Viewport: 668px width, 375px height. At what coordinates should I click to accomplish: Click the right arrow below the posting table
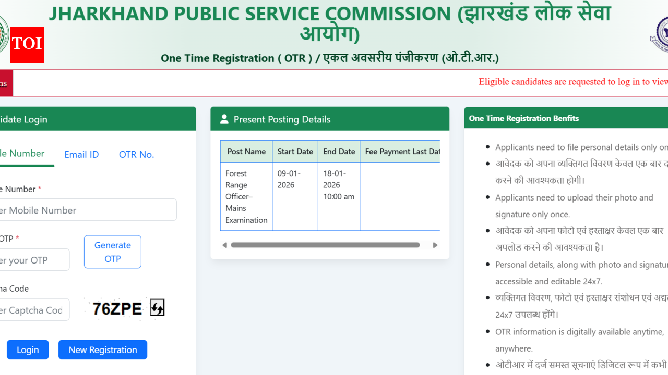pyautogui.click(x=435, y=245)
